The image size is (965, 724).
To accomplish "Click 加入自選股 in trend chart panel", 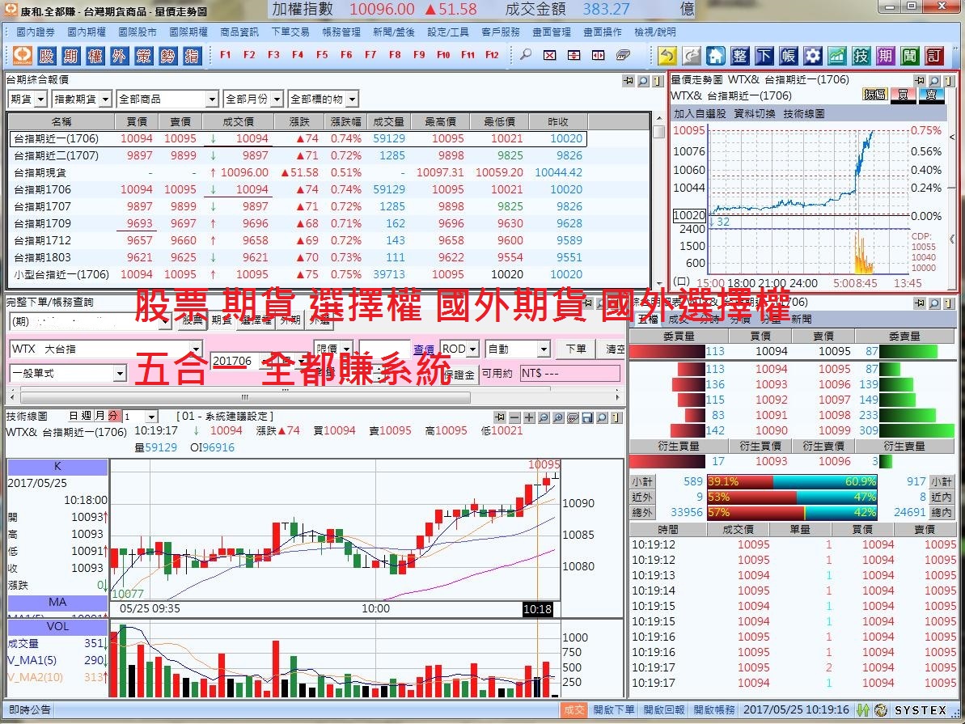I will pos(700,114).
